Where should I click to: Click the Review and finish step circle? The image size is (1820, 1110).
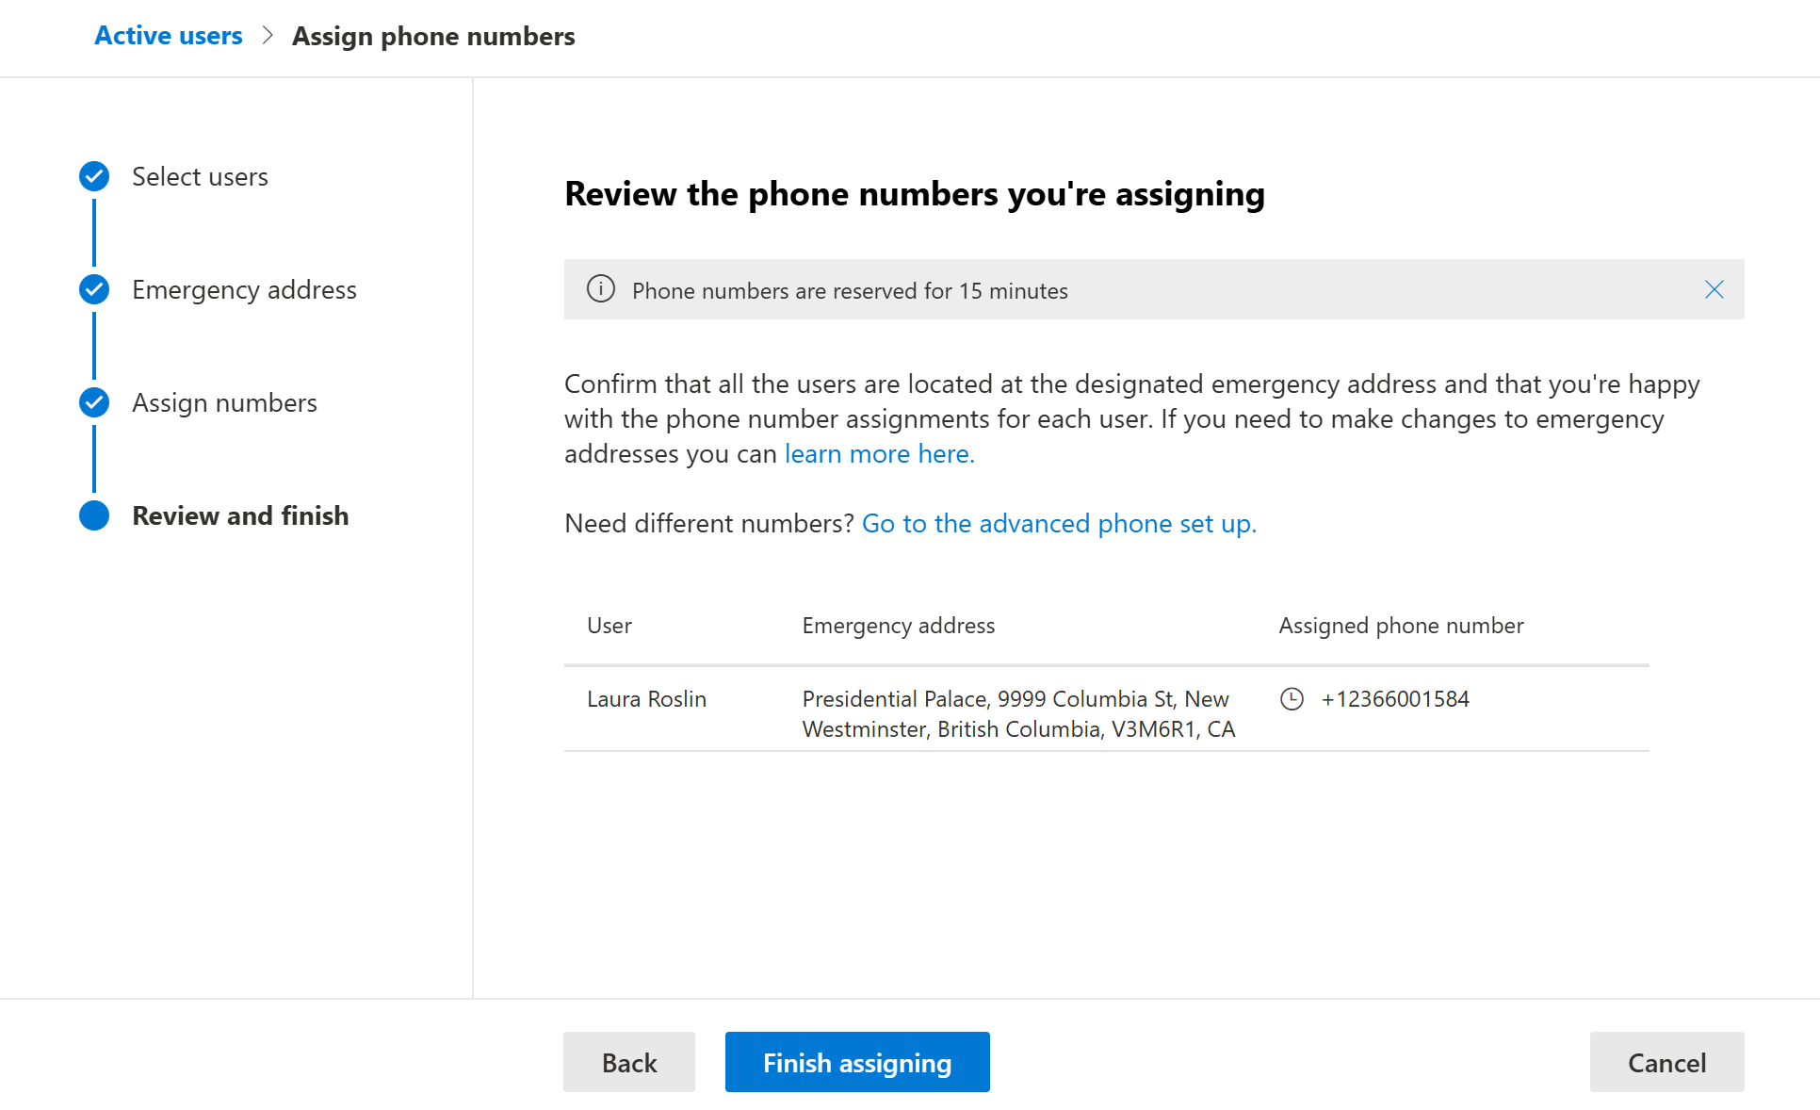click(x=94, y=515)
